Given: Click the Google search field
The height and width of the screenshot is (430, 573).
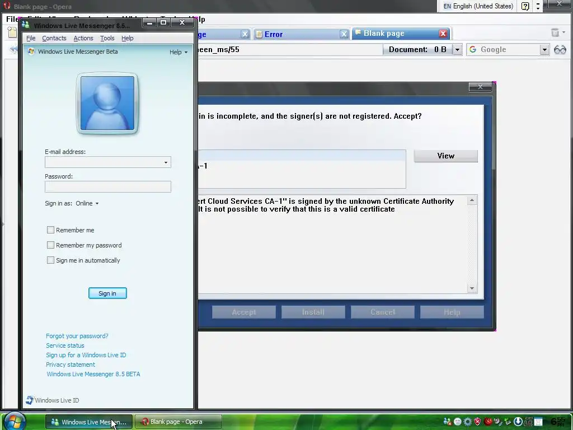Looking at the screenshot, I should click(x=509, y=49).
